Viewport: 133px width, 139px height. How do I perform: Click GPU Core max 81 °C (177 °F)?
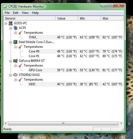(112, 70)
